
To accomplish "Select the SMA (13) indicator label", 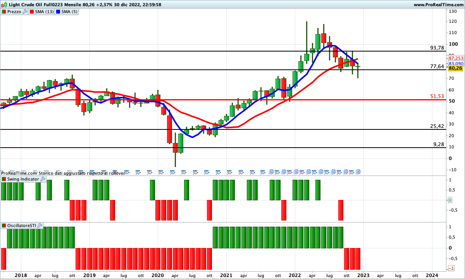I will pos(45,12).
